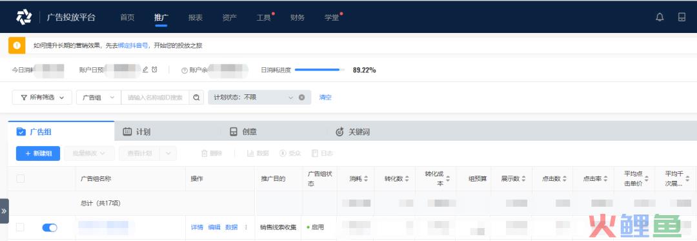Open the 批量修改 dropdown
Viewport: 697px width, 241px height.
click(x=89, y=153)
